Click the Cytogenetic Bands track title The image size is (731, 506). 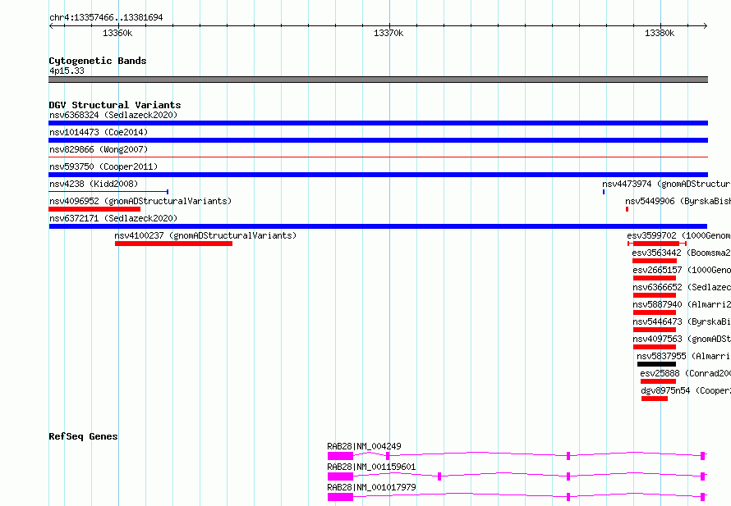tap(98, 61)
